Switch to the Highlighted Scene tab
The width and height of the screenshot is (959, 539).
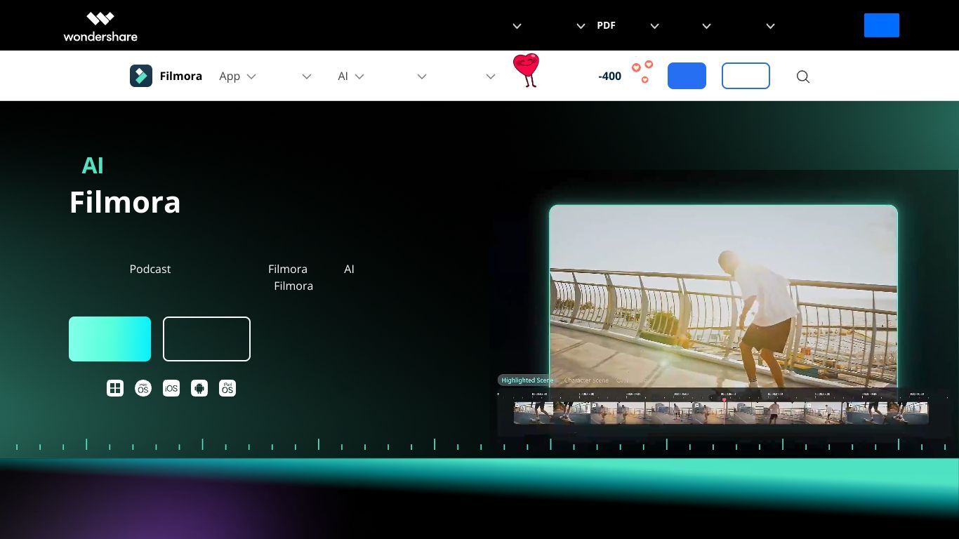click(527, 380)
